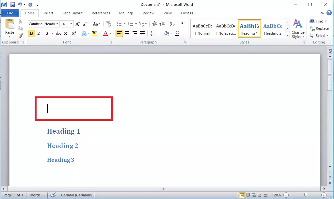Screen dimensions: 334x199
Task: Toggle Italic formatting
Action: pyautogui.click(x=39, y=33)
